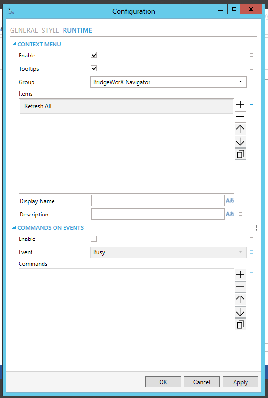Duplicate the selected context menu item
This screenshot has width=268, height=398.
pos(240,154)
